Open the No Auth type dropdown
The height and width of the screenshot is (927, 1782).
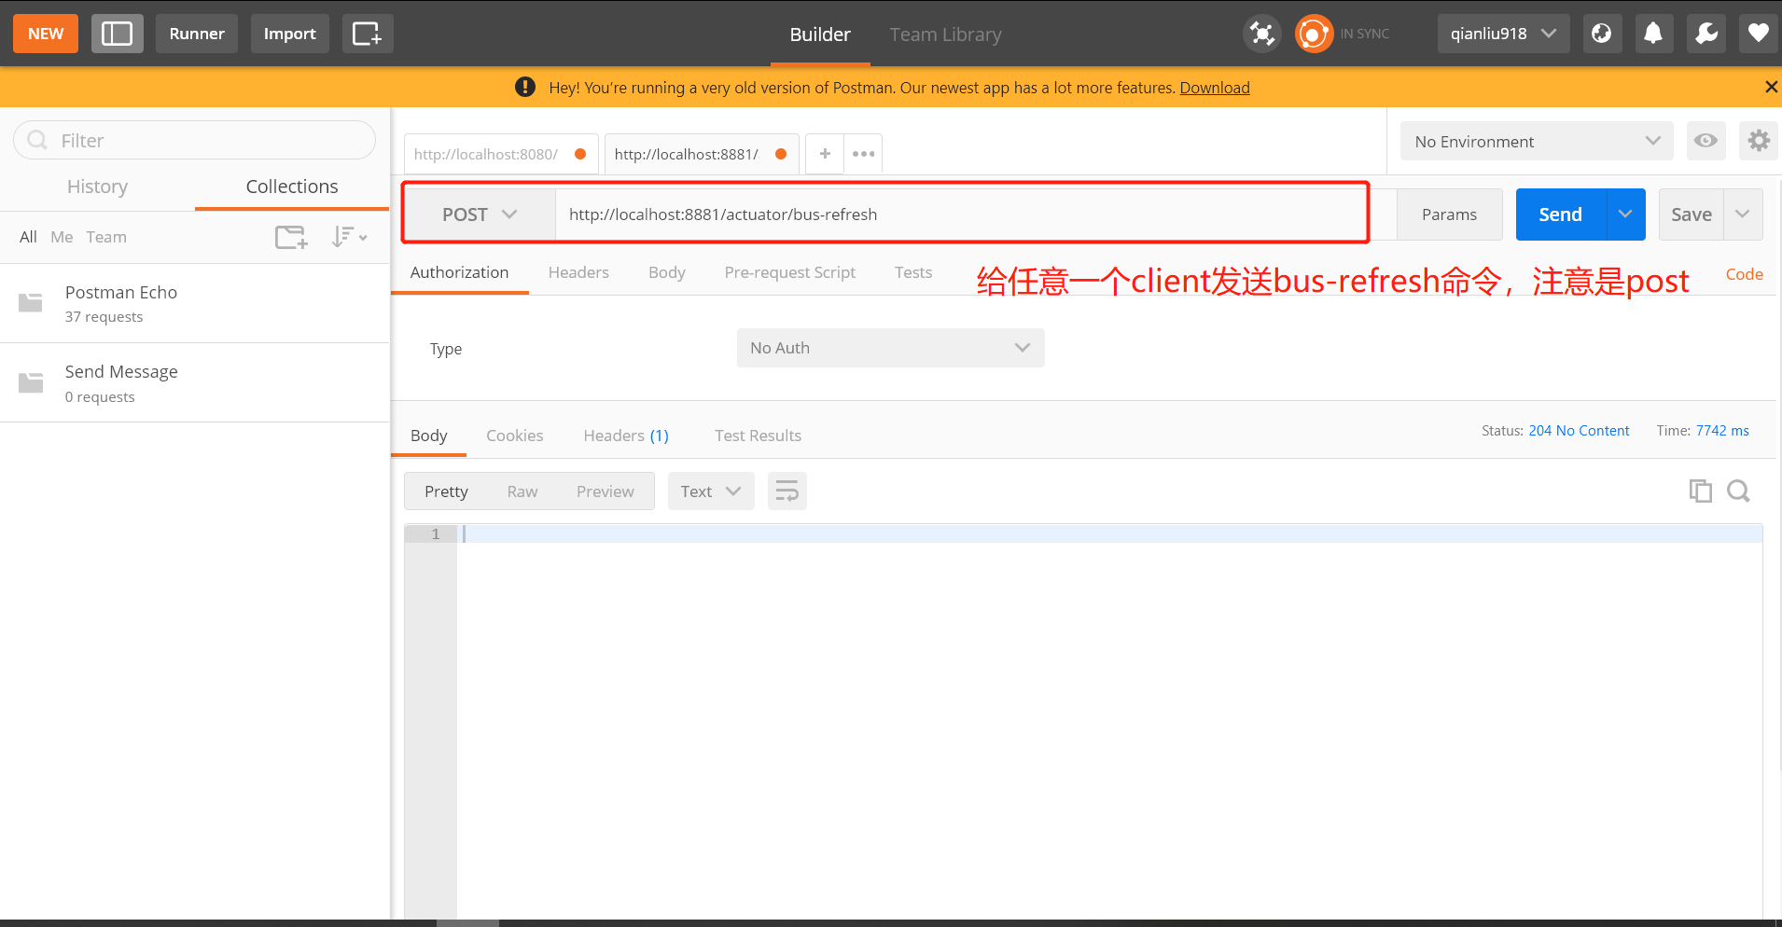point(890,348)
